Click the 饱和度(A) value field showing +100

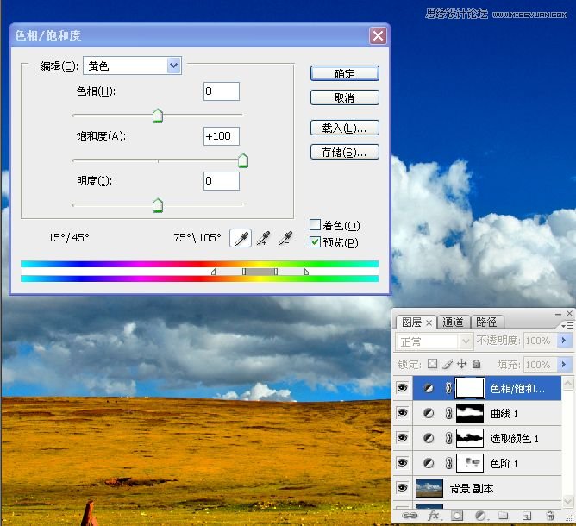(222, 136)
